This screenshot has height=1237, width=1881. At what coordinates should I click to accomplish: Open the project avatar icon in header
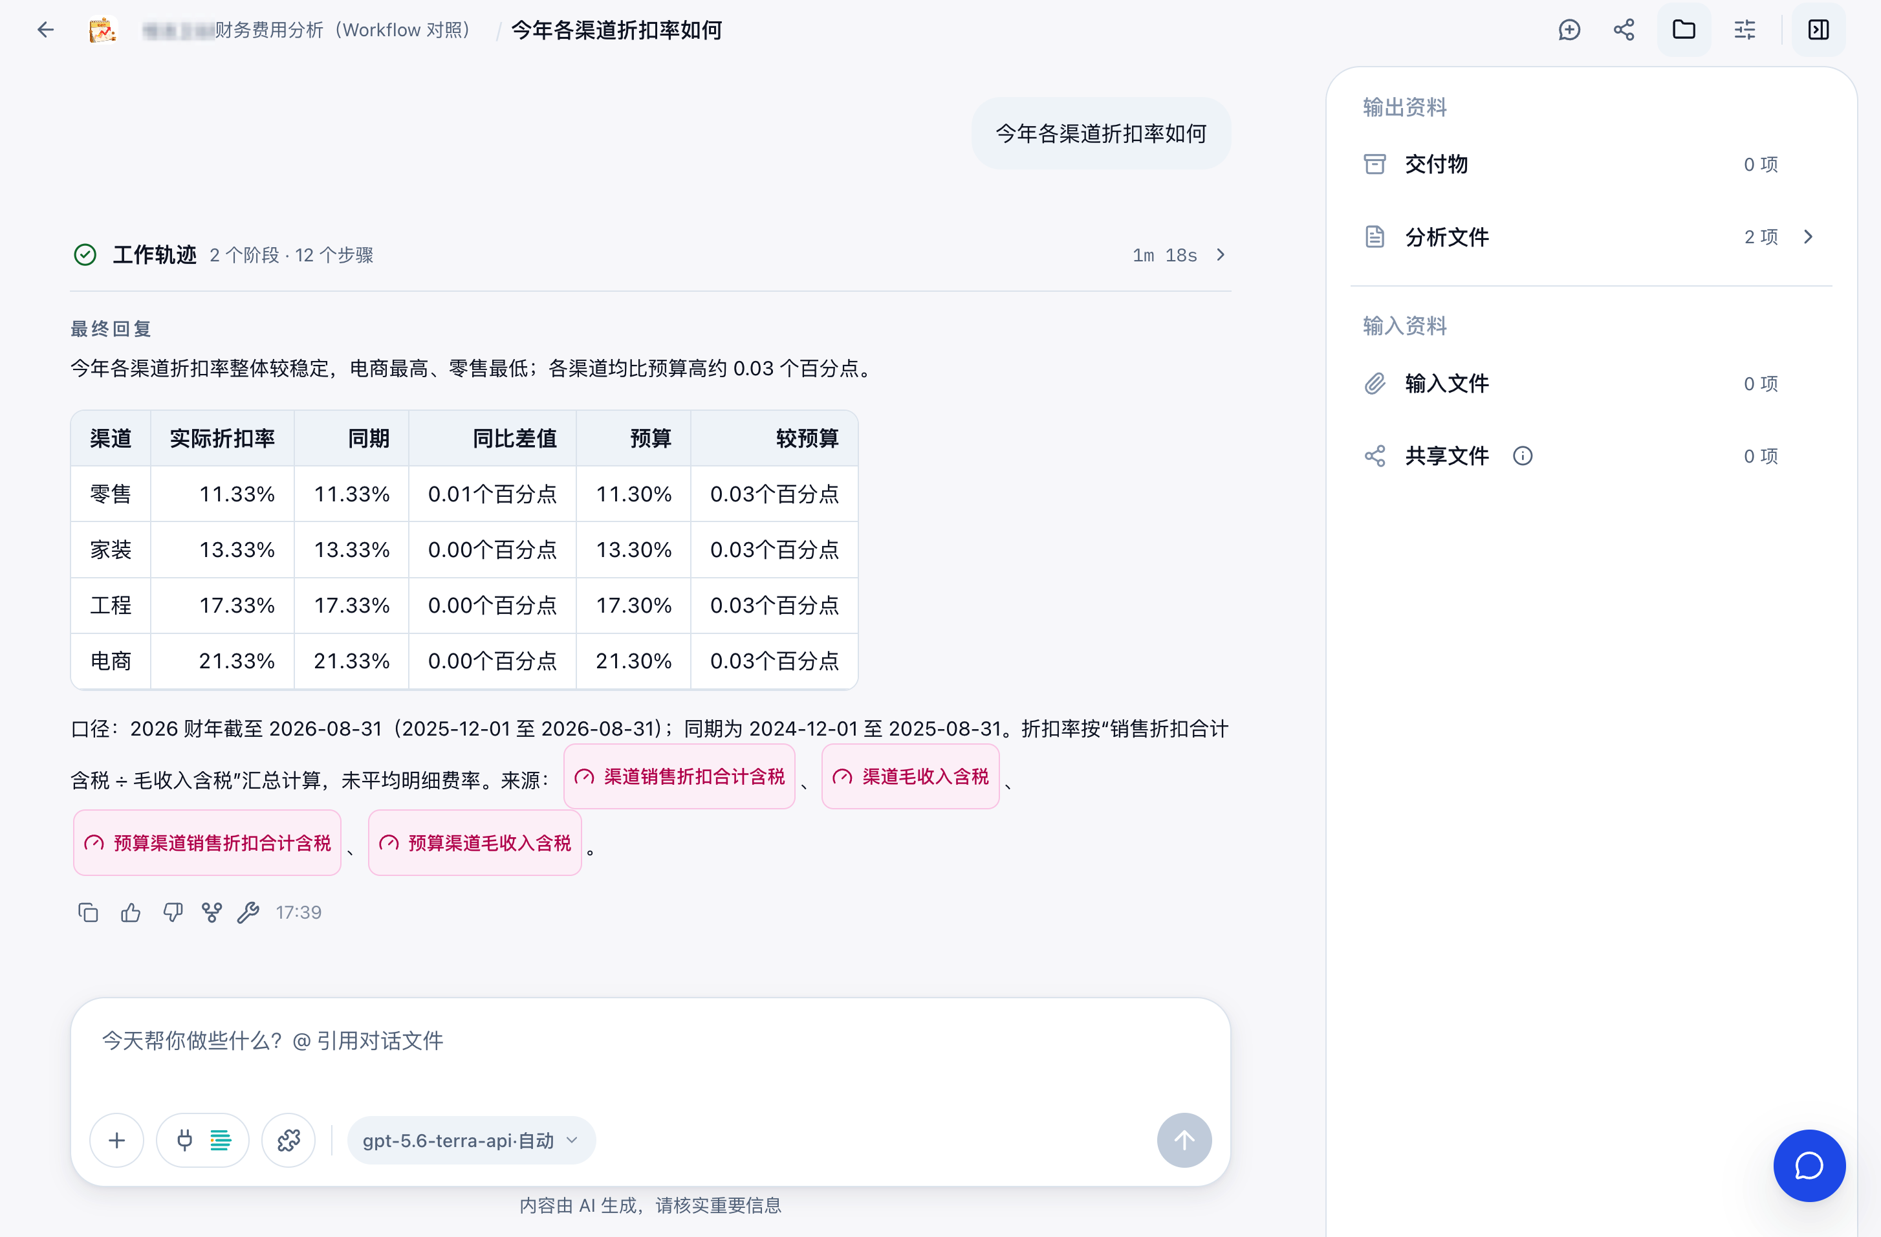pyautogui.click(x=102, y=30)
